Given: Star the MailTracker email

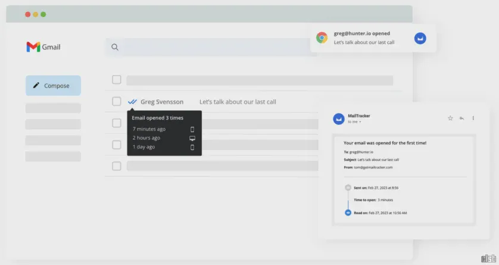Looking at the screenshot, I should click(450, 118).
